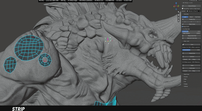202x111 pixels.
Task: Expand the Settings section
Action: pos(186,86)
